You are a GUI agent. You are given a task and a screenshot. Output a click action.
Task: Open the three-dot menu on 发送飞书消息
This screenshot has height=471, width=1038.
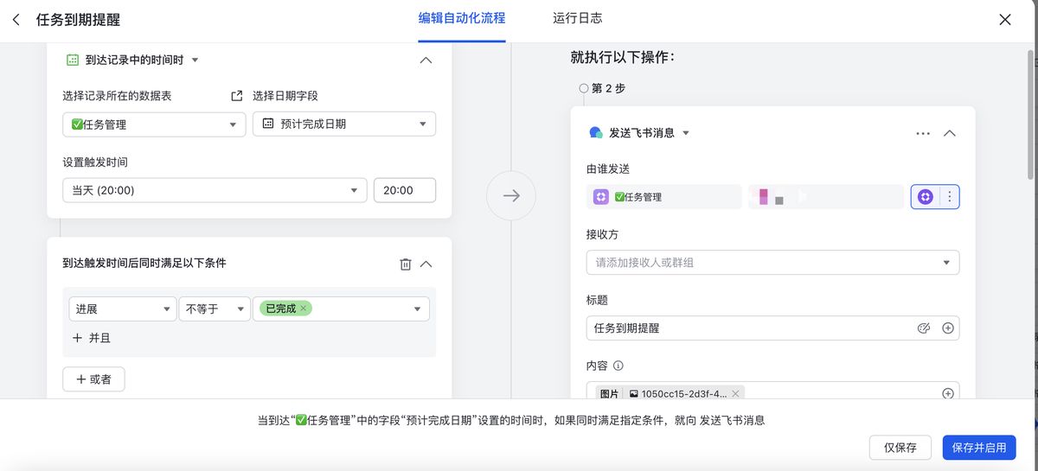click(x=923, y=134)
